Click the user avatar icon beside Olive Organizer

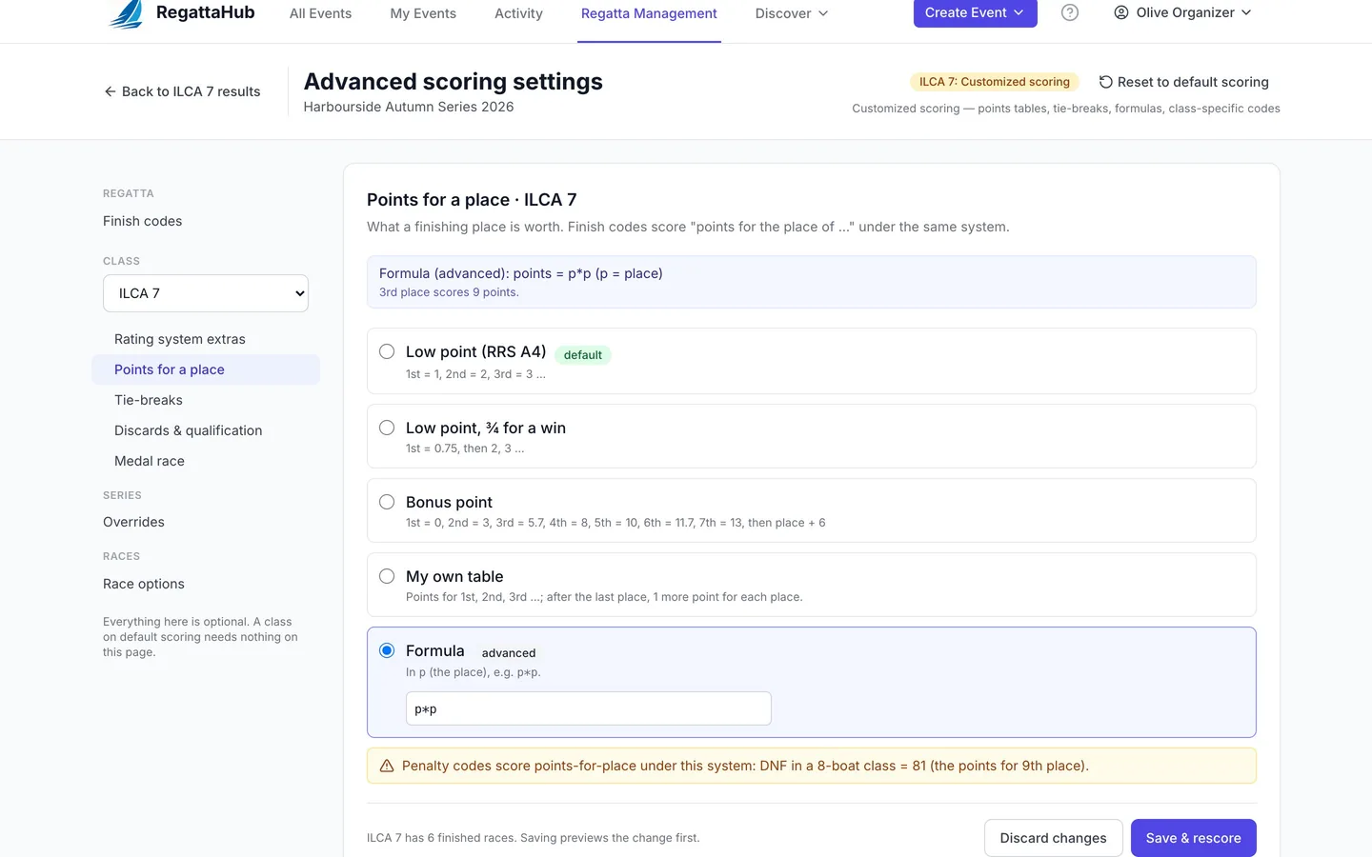coord(1121,12)
